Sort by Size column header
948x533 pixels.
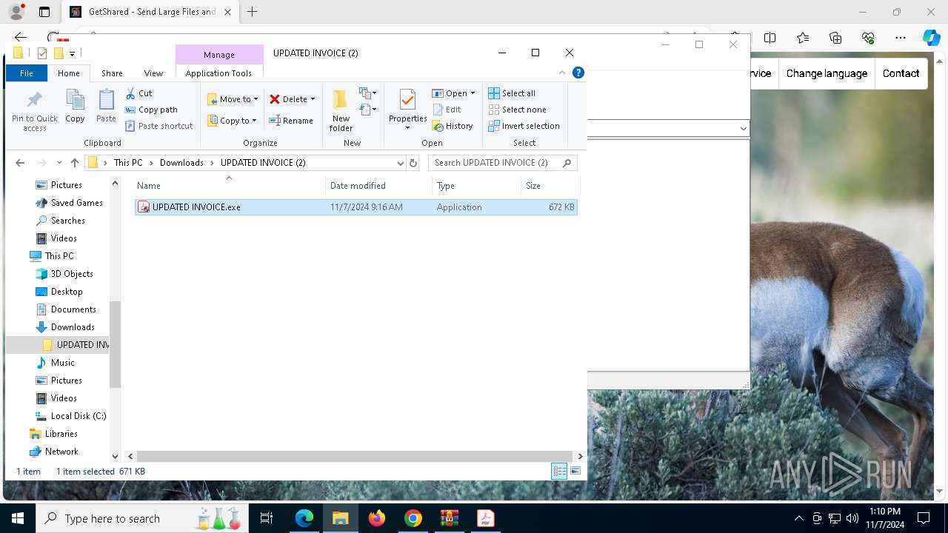(550, 186)
